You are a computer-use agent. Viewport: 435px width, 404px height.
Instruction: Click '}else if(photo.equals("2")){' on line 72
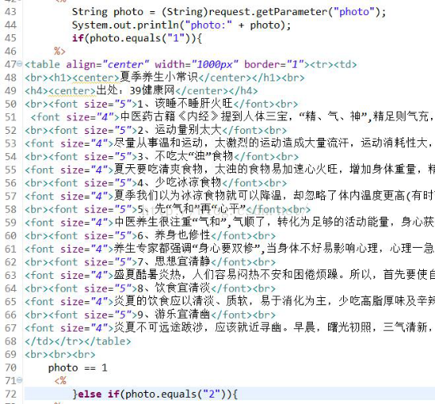tap(155, 394)
